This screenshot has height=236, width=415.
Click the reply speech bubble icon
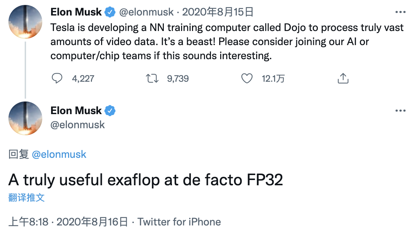57,78
